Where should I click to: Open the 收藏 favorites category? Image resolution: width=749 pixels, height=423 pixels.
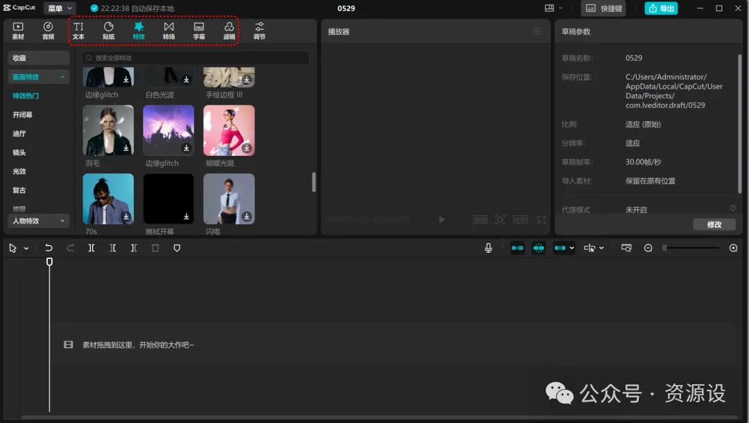point(39,57)
